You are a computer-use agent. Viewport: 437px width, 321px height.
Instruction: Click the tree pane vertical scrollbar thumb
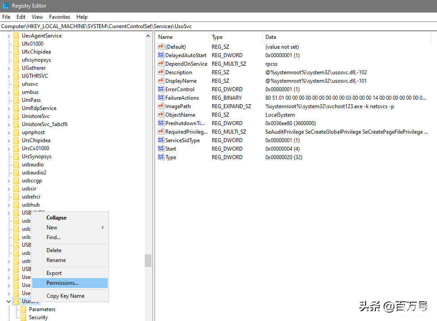coord(148,261)
